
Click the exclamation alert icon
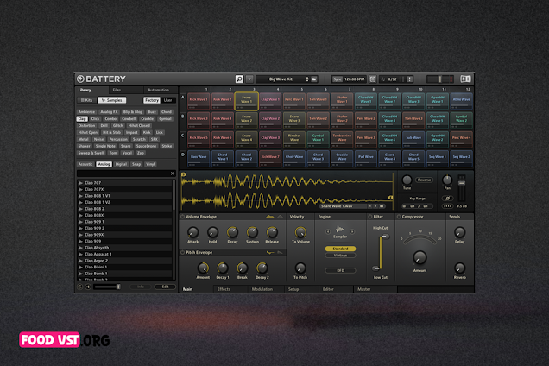(409, 79)
